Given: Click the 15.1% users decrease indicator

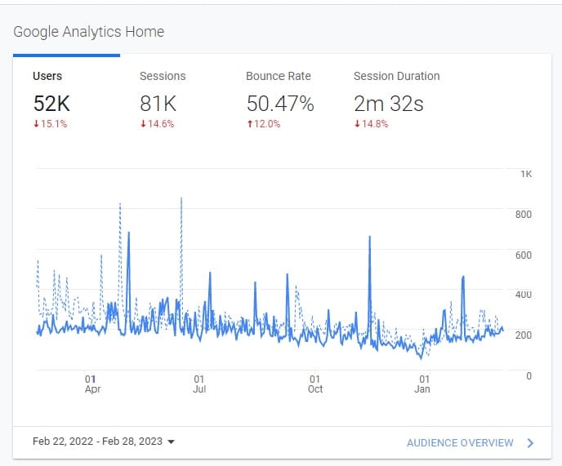Looking at the screenshot, I should (x=50, y=124).
